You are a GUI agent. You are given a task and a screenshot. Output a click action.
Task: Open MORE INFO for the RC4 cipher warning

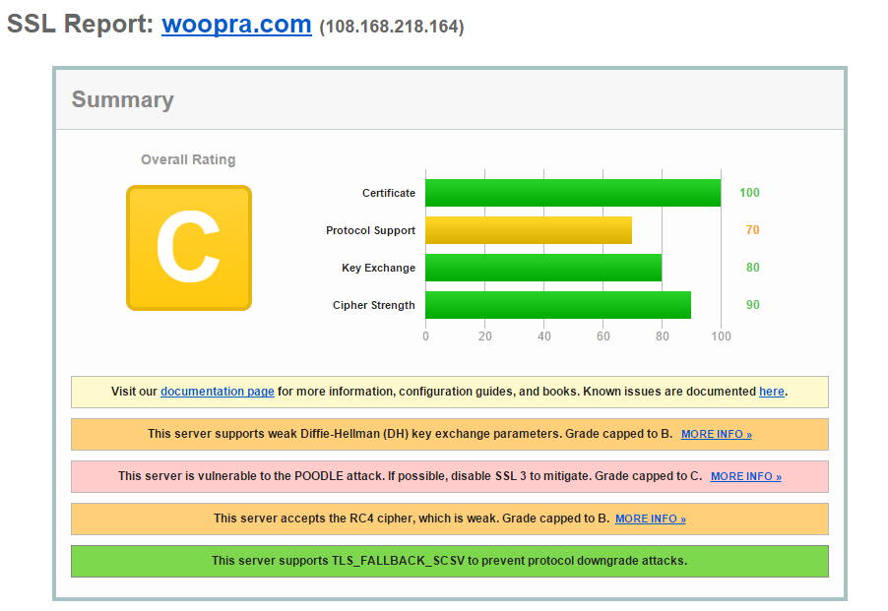tap(650, 519)
